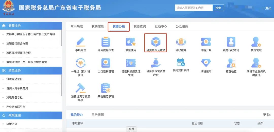Click the 截止日期 column header

197,123
